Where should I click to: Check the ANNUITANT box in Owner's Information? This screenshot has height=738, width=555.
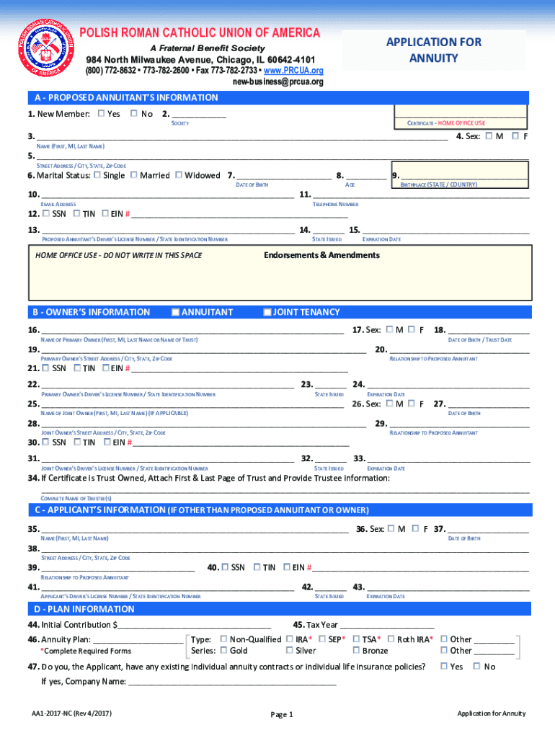click(175, 312)
